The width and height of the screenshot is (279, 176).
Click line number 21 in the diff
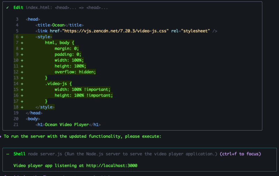(x=16, y=125)
